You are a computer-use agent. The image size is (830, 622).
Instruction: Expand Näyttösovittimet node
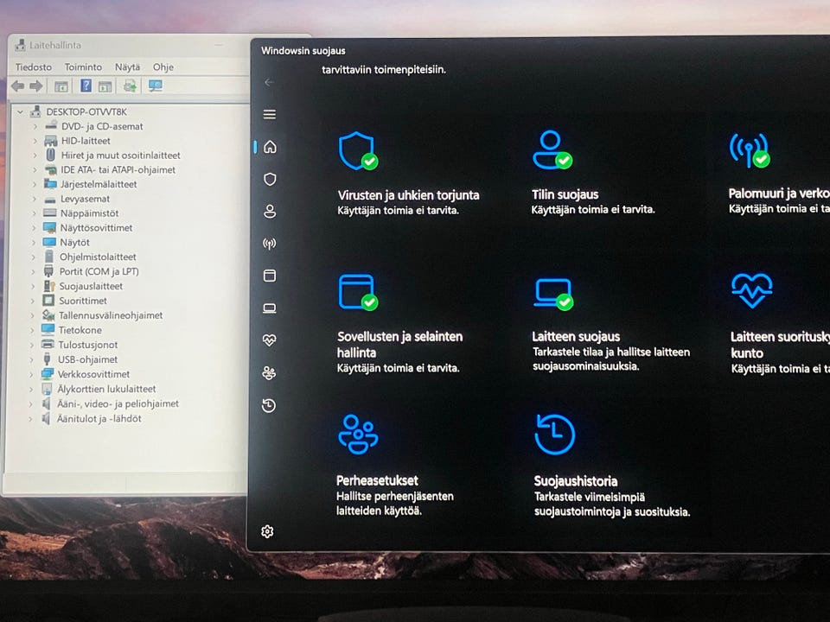[x=34, y=227]
